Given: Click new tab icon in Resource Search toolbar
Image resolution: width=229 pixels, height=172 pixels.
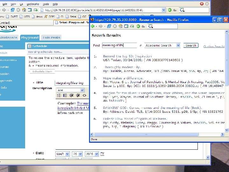Looking at the screenshot, I should [x=132, y=26].
